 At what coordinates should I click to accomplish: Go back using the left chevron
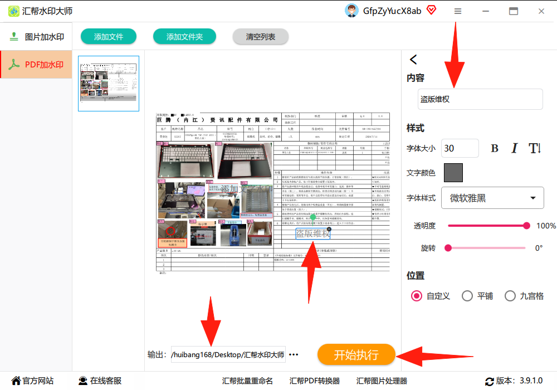point(413,60)
